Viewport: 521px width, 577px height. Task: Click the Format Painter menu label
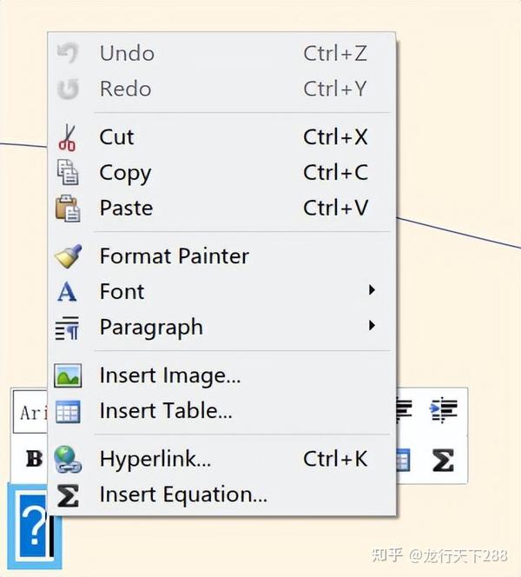click(174, 256)
